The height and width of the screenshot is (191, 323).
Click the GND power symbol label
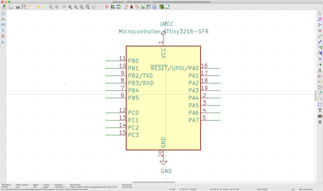tap(166, 171)
